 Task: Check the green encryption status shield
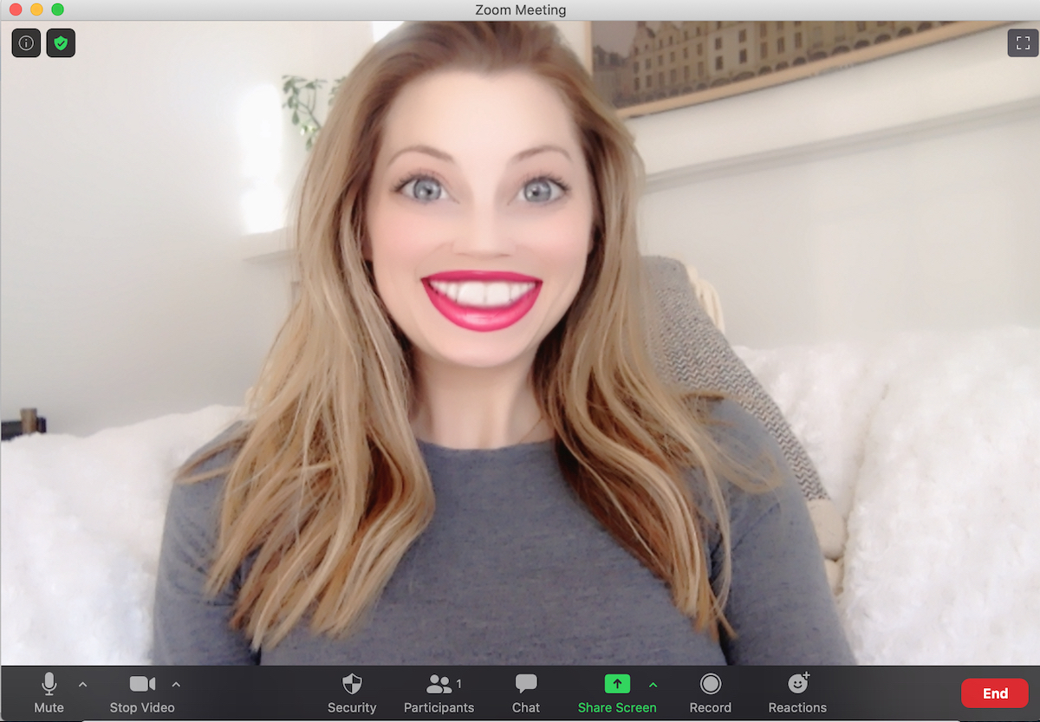click(x=61, y=42)
